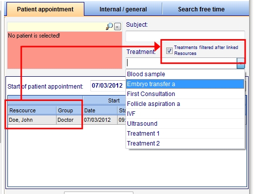Toggle Treatments filtered after linked Resources checkbox
Viewport: 254px width, 194px height.
click(x=169, y=50)
